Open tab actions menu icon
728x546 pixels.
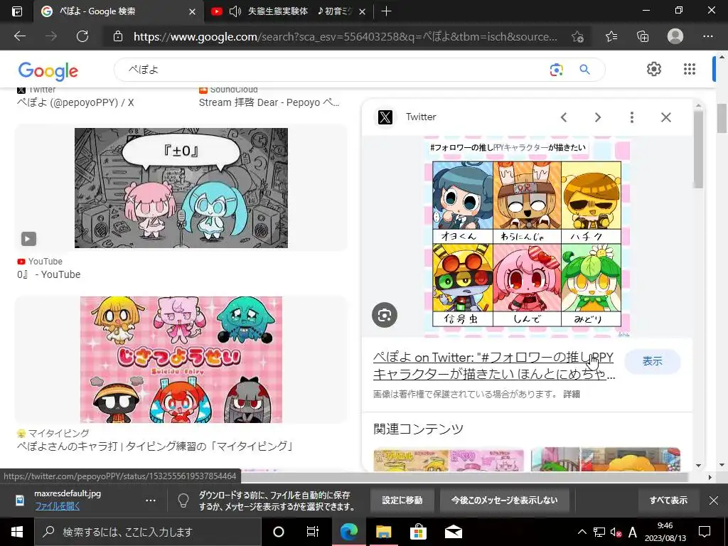(x=16, y=11)
